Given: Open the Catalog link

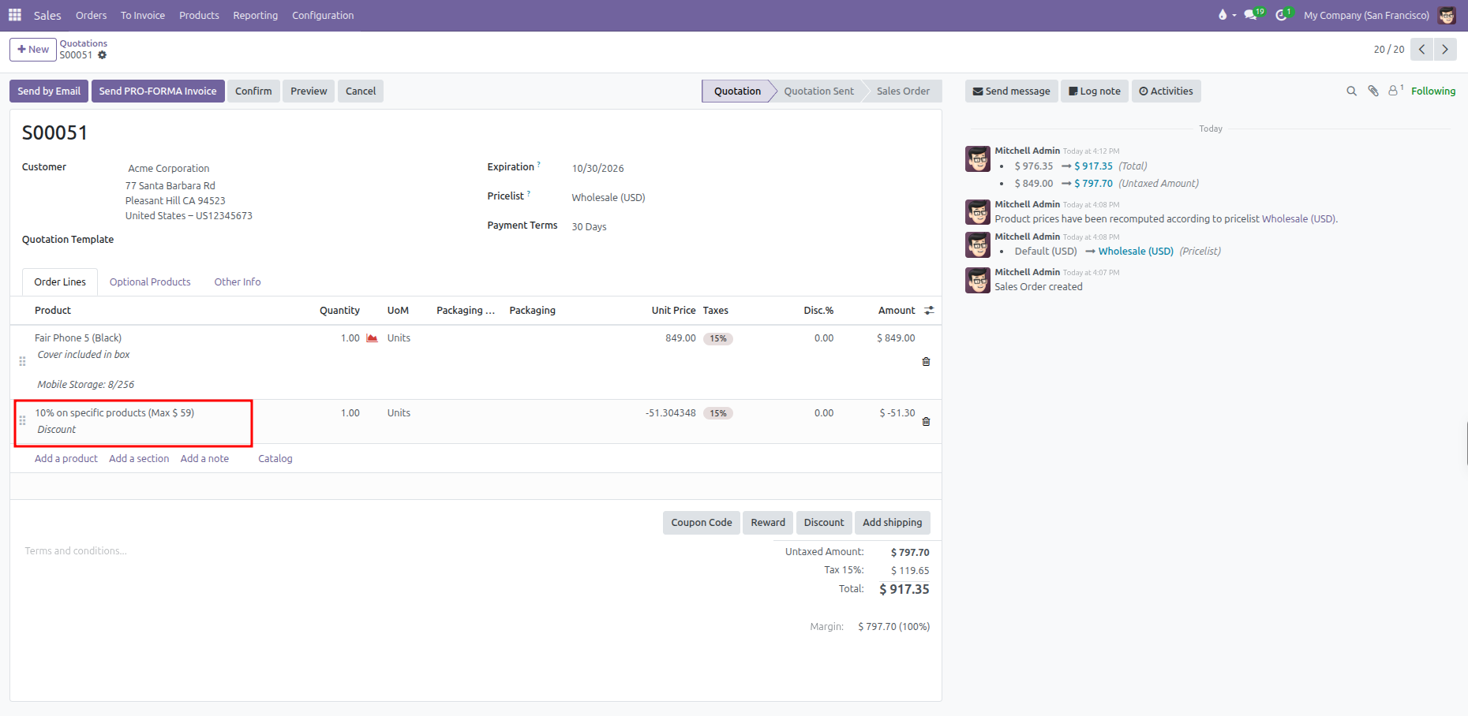Looking at the screenshot, I should click(275, 459).
